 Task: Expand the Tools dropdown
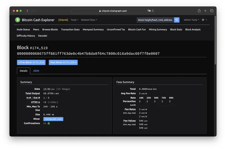point(74,20)
